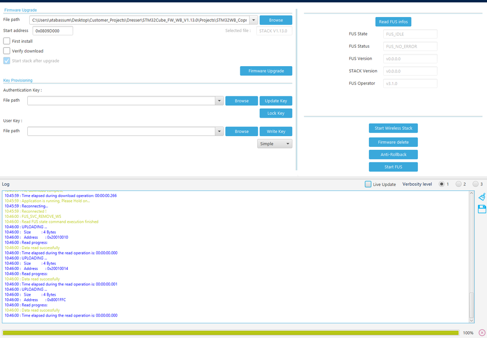Image resolution: width=487 pixels, height=338 pixels.
Task: Click the Write Key button
Action: 276,131
